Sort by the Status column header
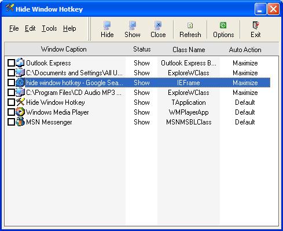The height and width of the screenshot is (231, 283). tap(142, 49)
